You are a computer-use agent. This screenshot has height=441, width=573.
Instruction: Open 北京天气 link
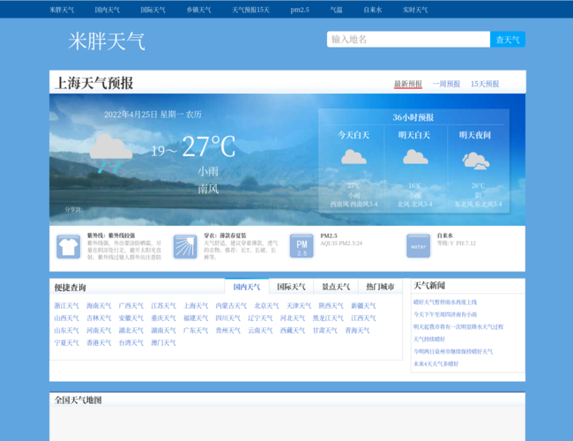tap(266, 306)
